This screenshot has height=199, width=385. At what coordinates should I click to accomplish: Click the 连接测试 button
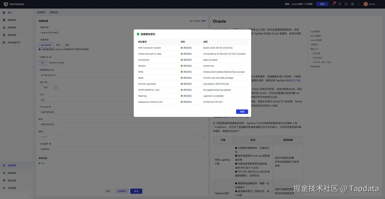[x=122, y=191]
